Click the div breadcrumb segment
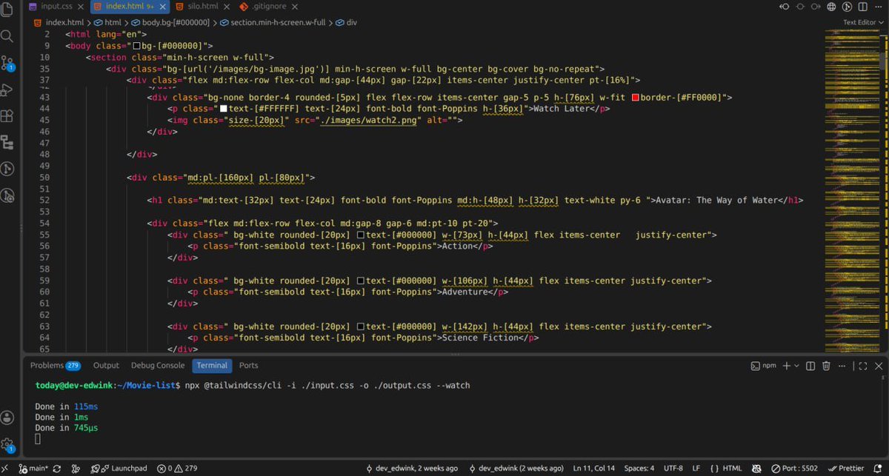The height and width of the screenshot is (476, 889). (347, 22)
